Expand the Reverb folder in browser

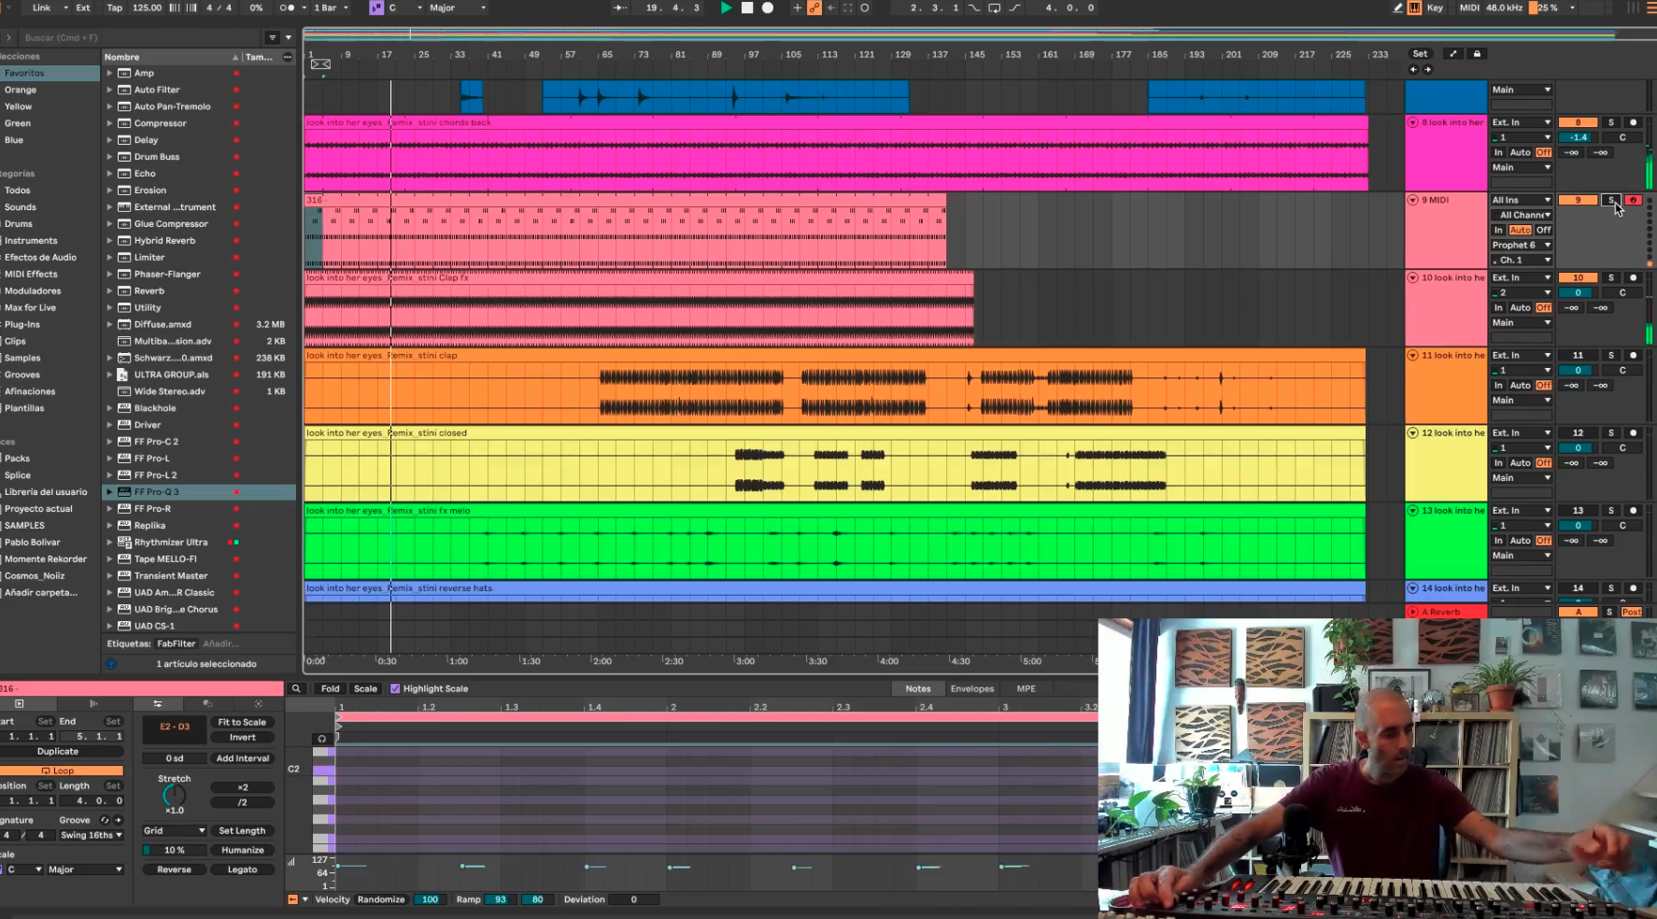tap(109, 290)
